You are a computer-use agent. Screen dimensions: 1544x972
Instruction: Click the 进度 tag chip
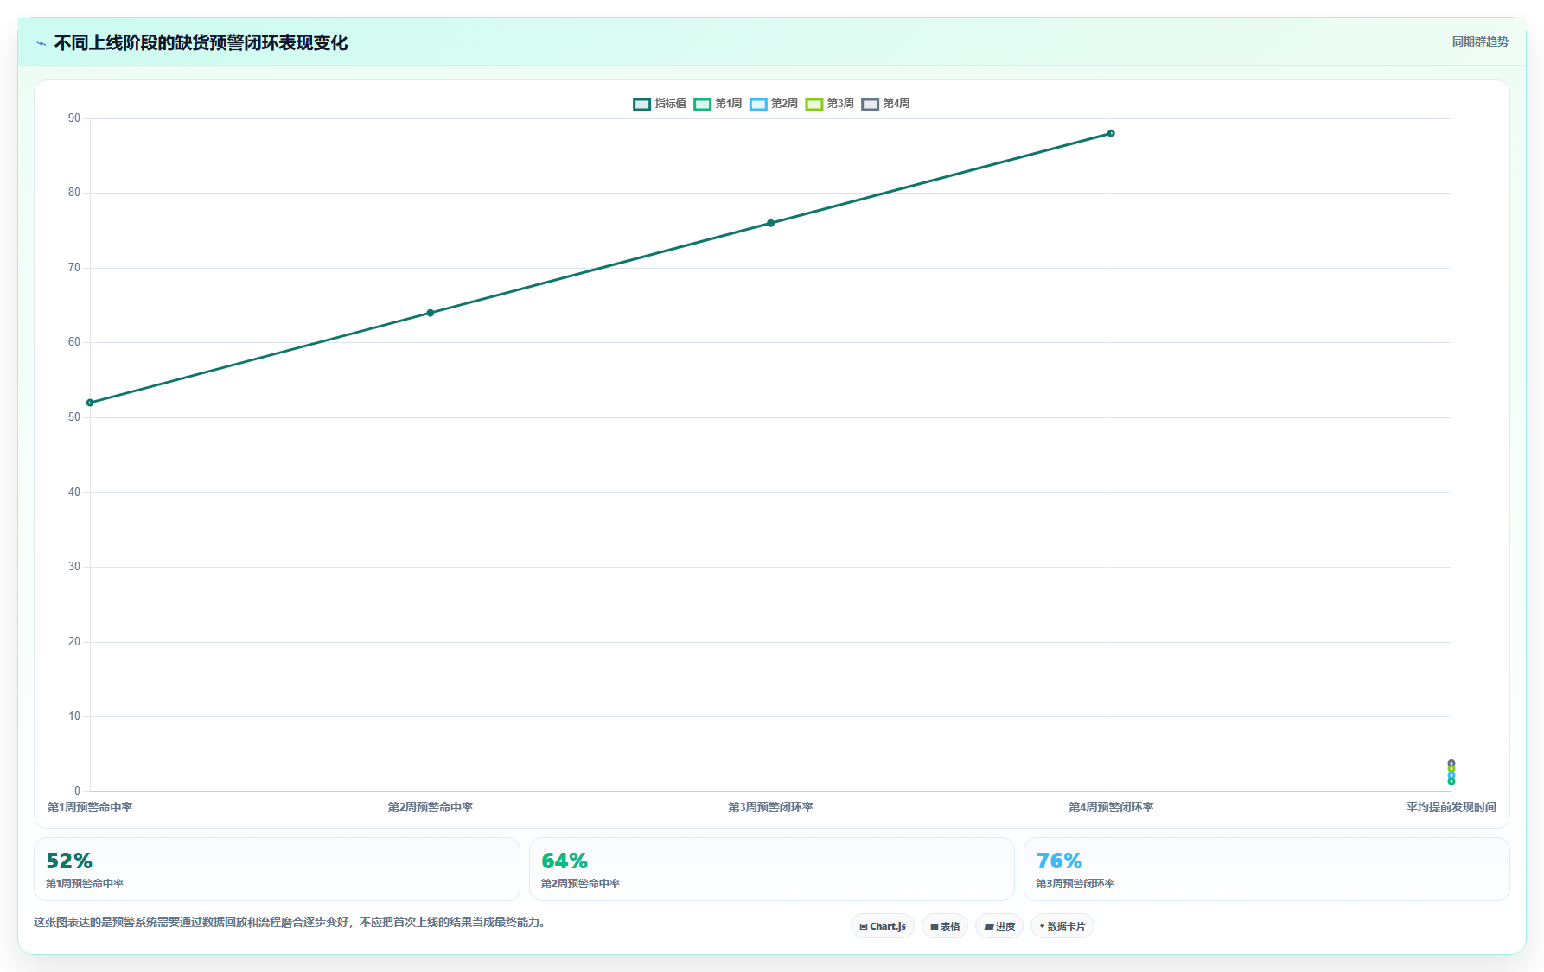pos(999,926)
